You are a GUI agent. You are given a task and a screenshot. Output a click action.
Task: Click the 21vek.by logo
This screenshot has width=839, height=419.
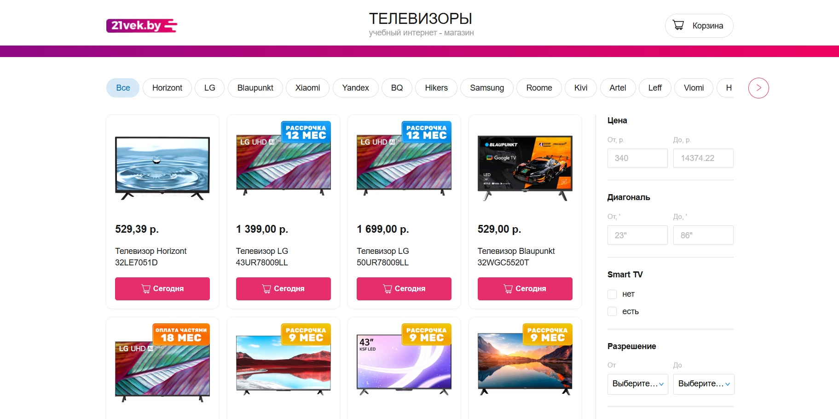click(142, 26)
